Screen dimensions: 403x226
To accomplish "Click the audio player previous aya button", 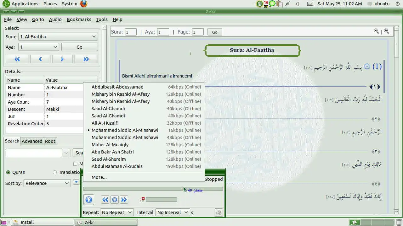I will pos(105,200).
